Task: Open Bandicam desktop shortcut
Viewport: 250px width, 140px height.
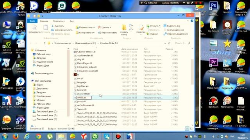Action: 213,102
